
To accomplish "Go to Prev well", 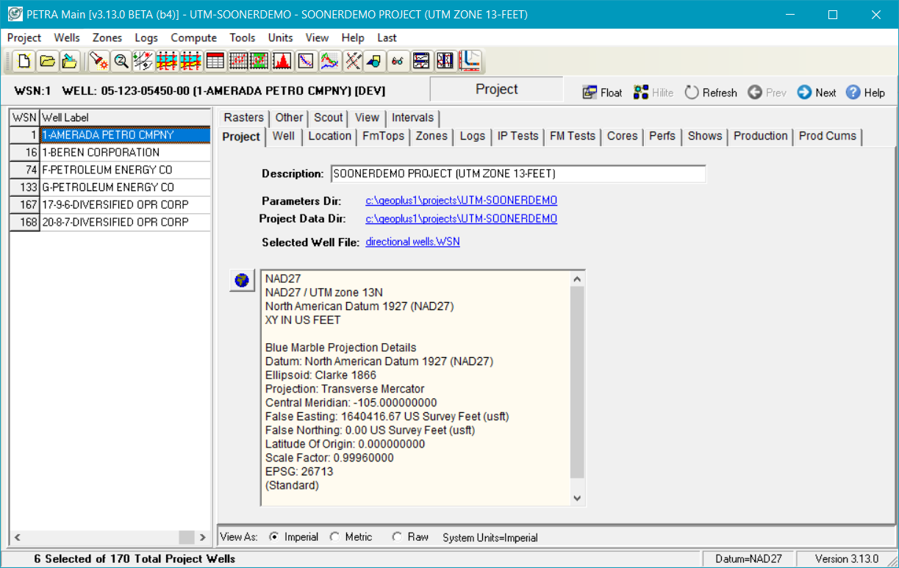I will [x=767, y=93].
